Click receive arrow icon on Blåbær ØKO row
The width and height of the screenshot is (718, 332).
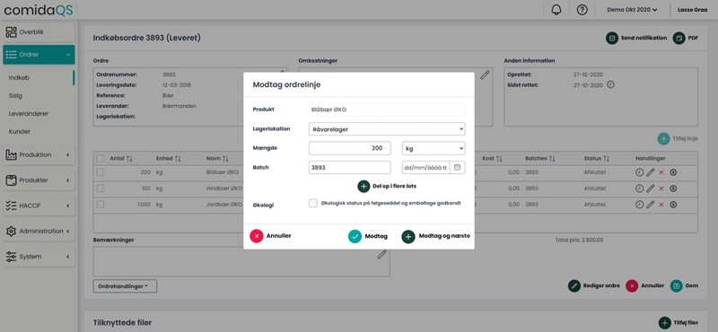673,172
